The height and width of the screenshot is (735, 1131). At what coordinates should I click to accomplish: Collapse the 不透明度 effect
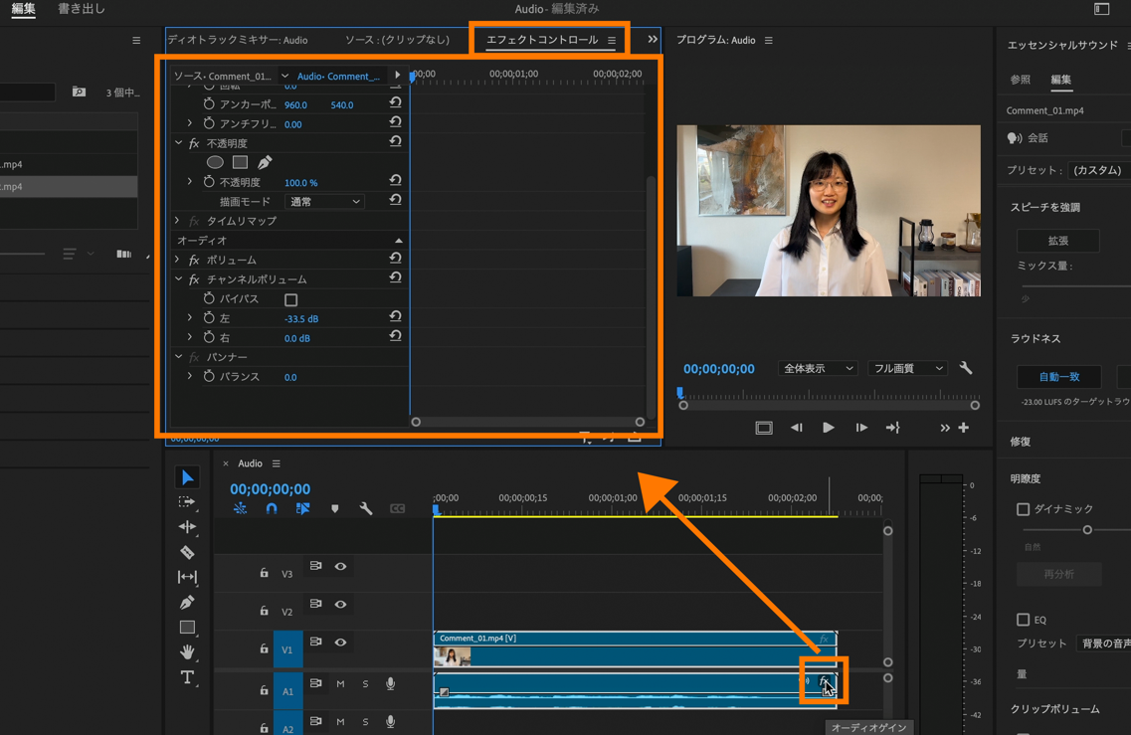[x=178, y=143]
